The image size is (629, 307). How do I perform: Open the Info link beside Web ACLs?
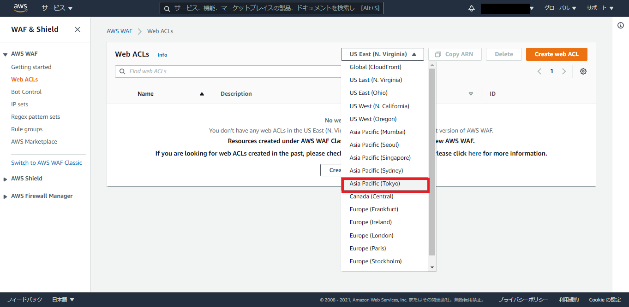162,55
